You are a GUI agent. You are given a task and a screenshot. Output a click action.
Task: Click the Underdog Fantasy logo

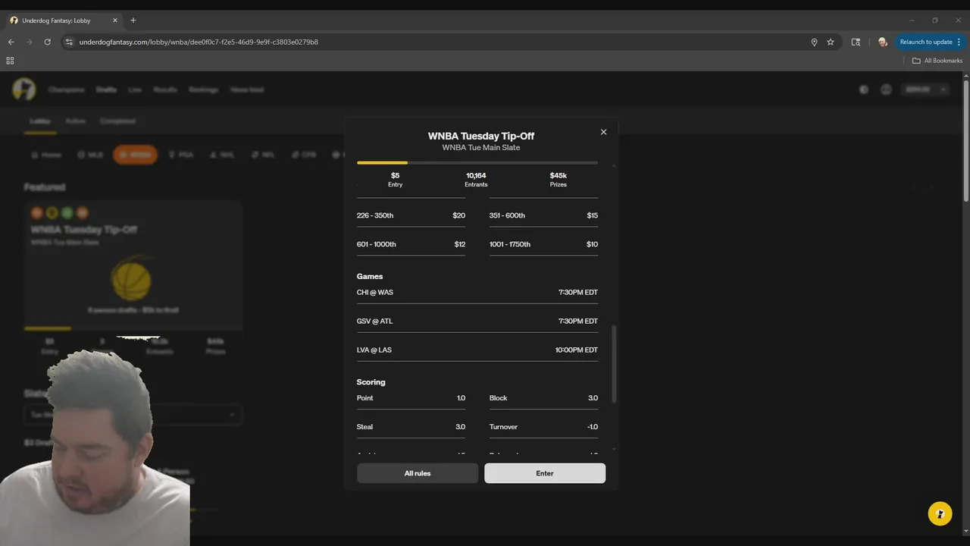(23, 89)
